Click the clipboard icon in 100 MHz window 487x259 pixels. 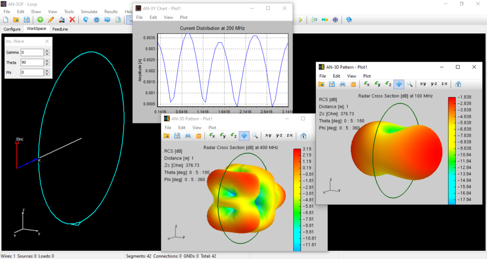pos(353,84)
